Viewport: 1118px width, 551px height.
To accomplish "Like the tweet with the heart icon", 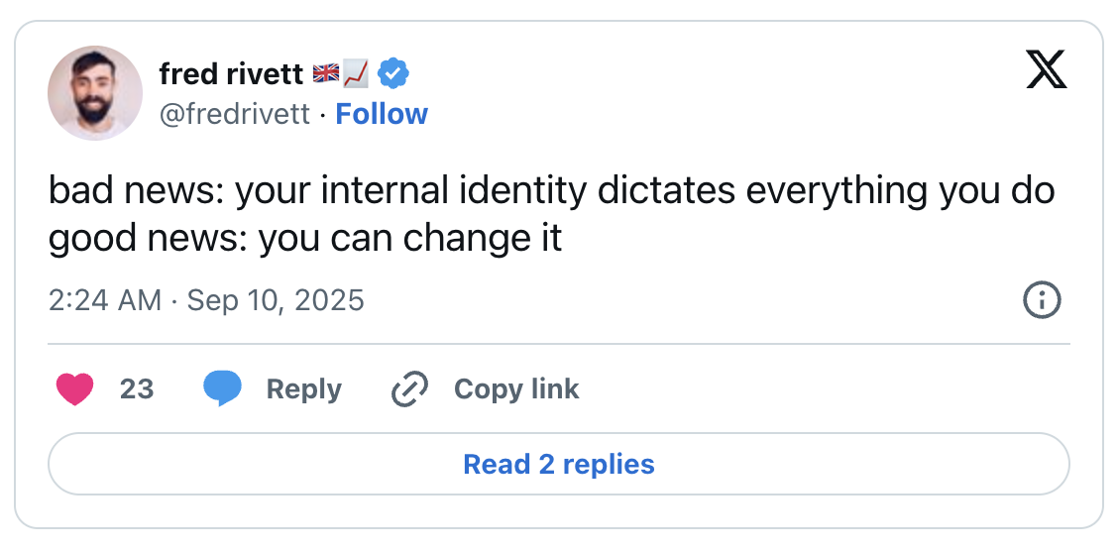I will 75,389.
